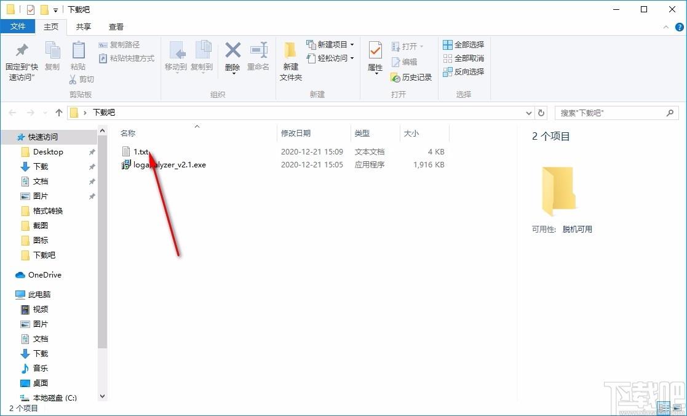The image size is (687, 416).
Task: Open the 图标 folder
Action: point(41,241)
